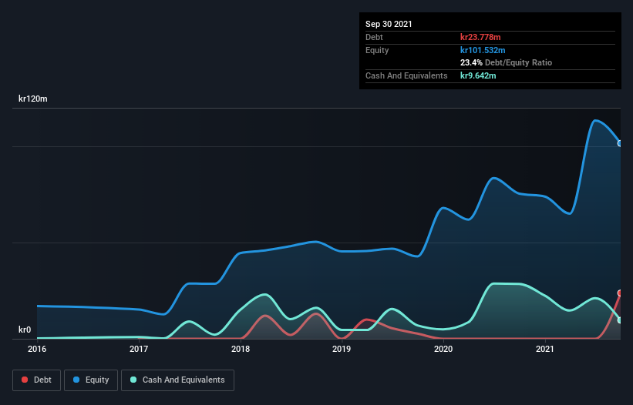Click the teal Cash And Equivalents legend dot
This screenshot has width=633, height=405.
[x=133, y=380]
